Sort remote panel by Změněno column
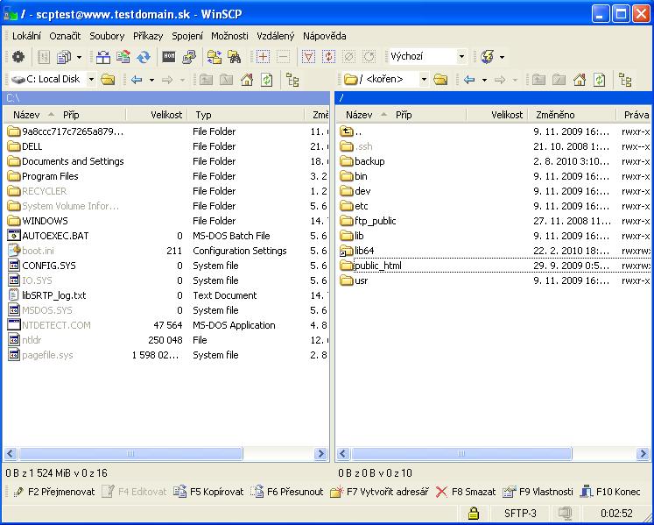 [572, 115]
